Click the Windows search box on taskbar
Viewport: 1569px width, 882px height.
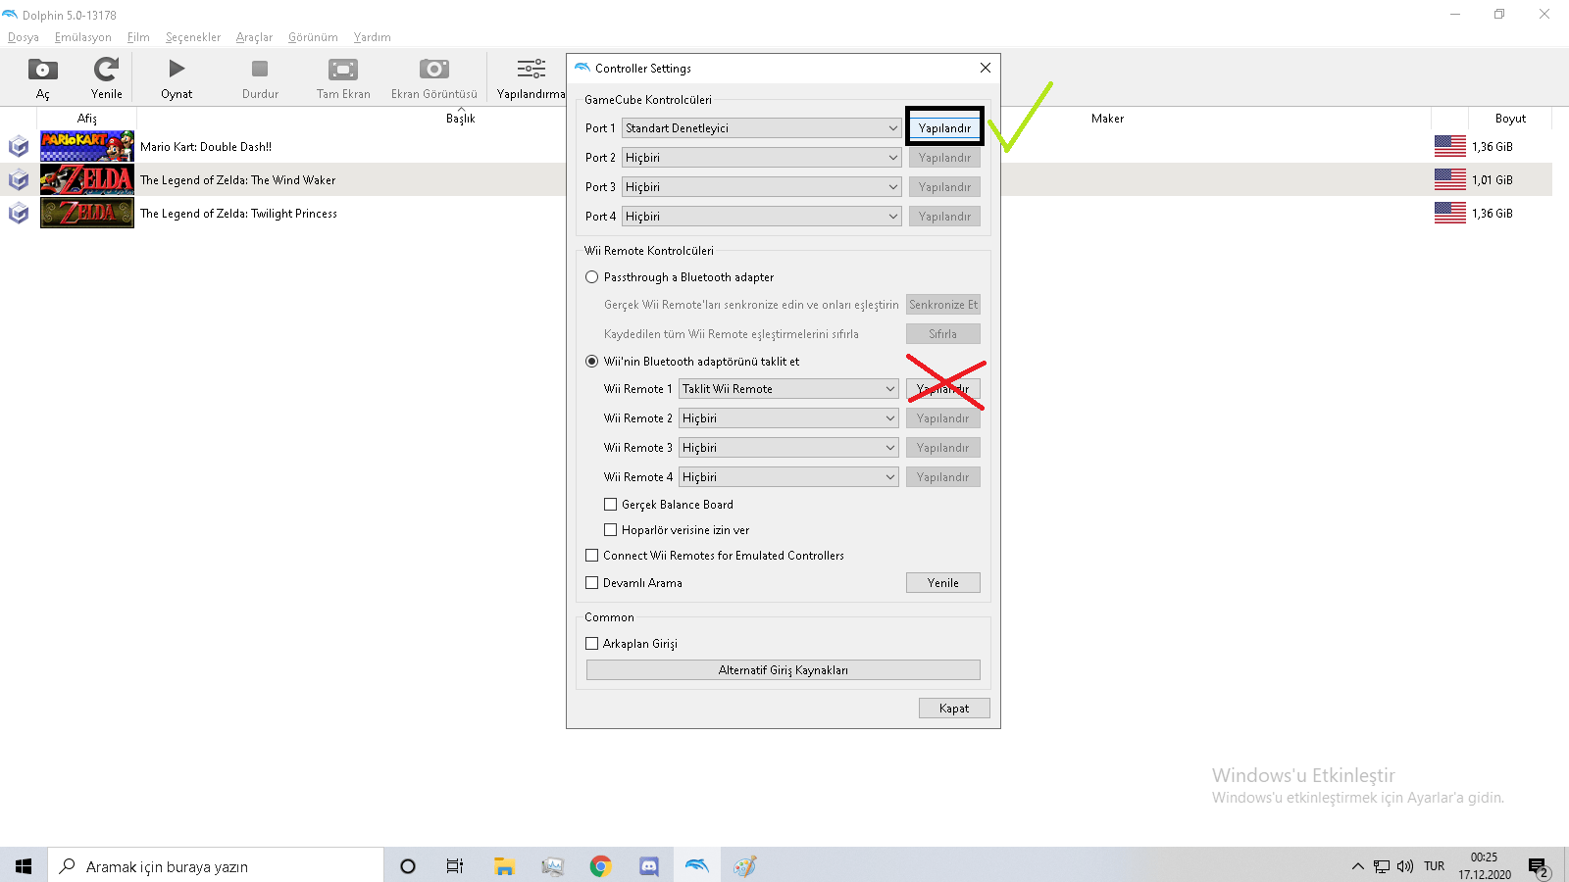click(216, 865)
